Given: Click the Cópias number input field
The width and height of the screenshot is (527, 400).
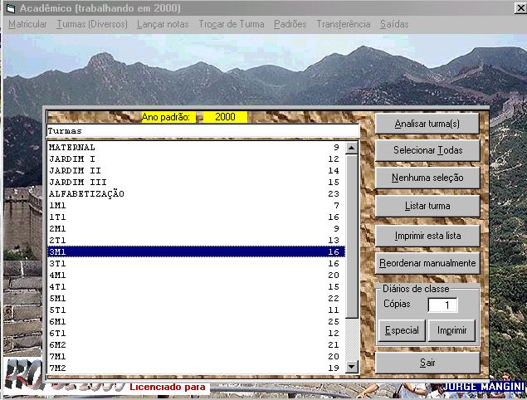Looking at the screenshot, I should 442,305.
